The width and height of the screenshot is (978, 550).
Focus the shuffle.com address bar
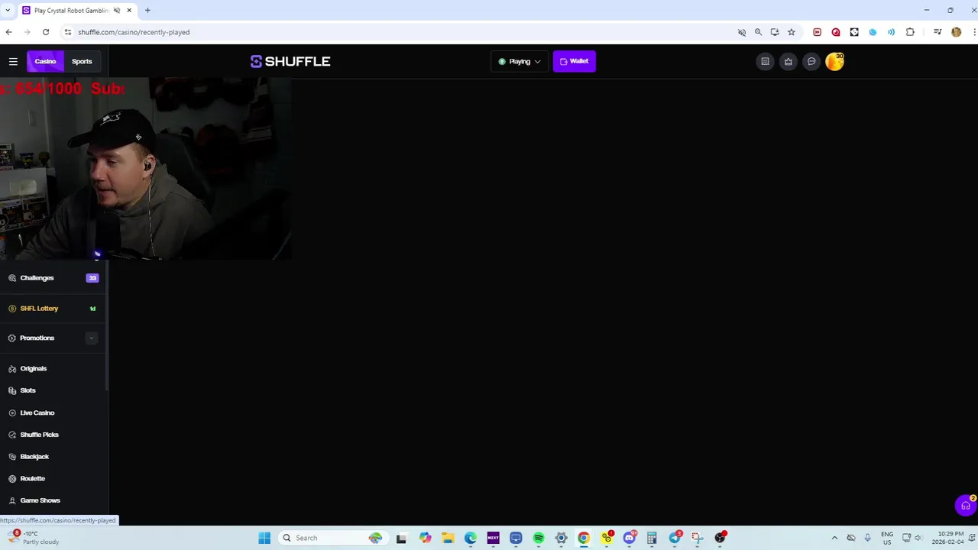point(397,32)
